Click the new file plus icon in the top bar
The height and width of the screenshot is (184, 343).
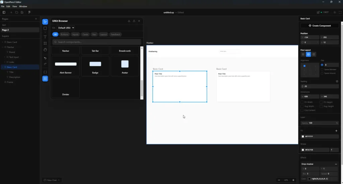11,12
